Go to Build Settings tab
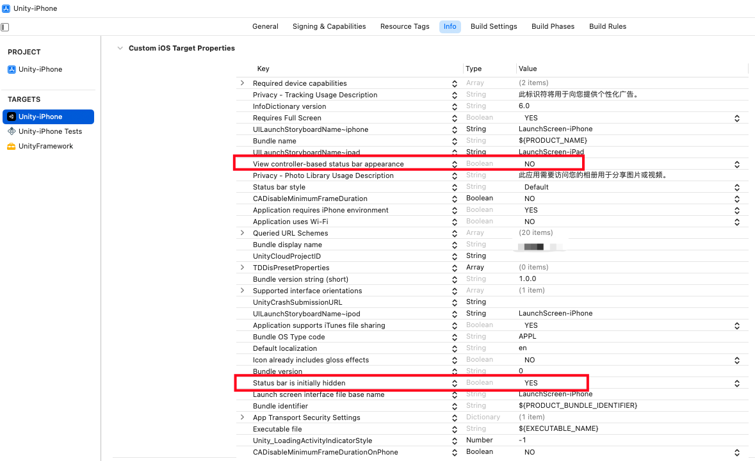Image resolution: width=755 pixels, height=461 pixels. (494, 26)
